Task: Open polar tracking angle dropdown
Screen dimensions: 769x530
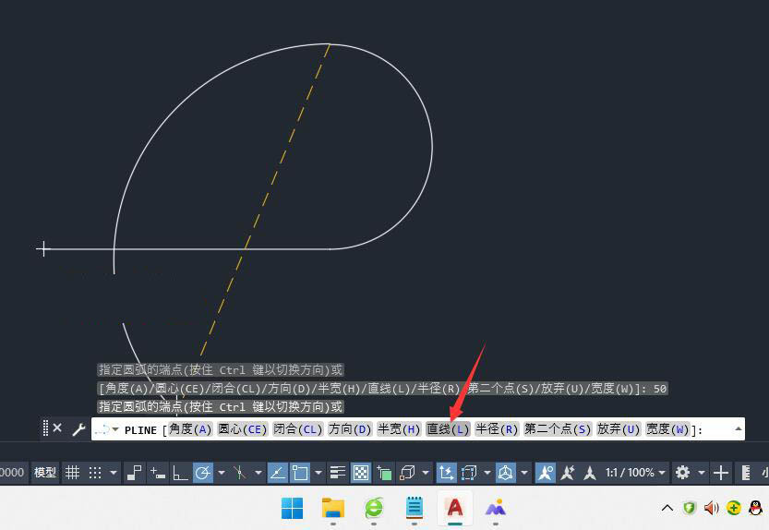Action: pos(222,473)
